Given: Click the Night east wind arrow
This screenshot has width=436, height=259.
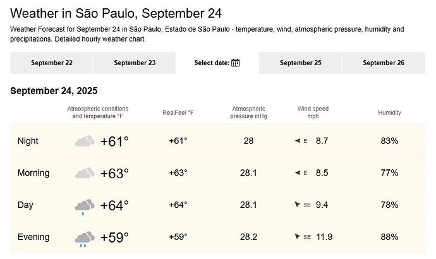Looking at the screenshot, I should click(298, 141).
